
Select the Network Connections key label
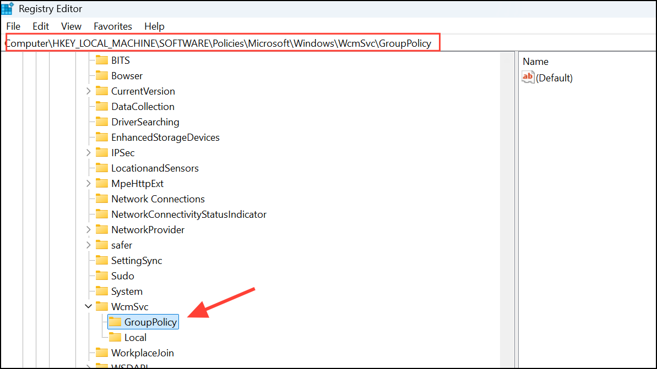tap(158, 199)
